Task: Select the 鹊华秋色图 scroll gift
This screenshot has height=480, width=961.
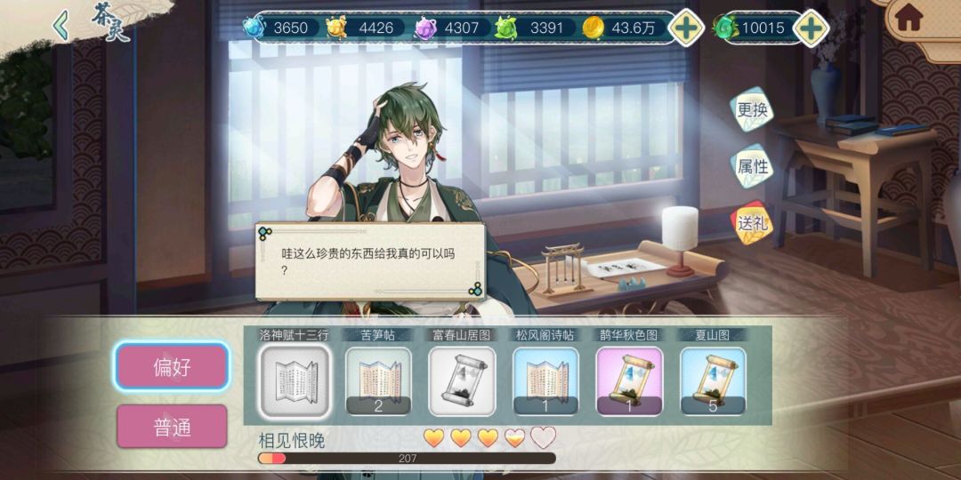Action: pos(629,380)
